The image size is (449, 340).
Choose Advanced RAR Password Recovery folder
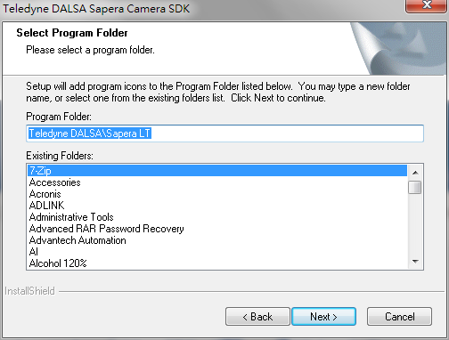(217, 229)
